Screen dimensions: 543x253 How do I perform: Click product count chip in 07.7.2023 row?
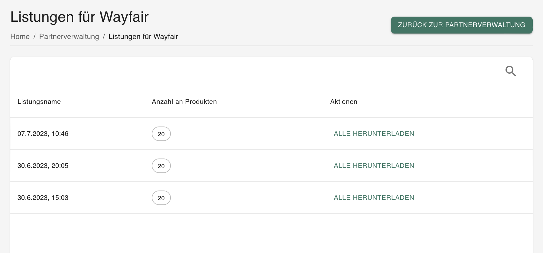[x=161, y=134]
